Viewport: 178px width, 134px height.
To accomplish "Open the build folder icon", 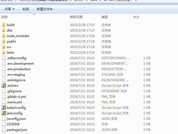I will coord(3,25).
